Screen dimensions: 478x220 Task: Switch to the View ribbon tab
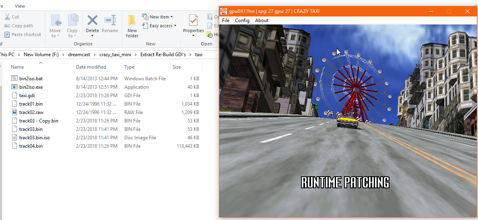click(20, 6)
